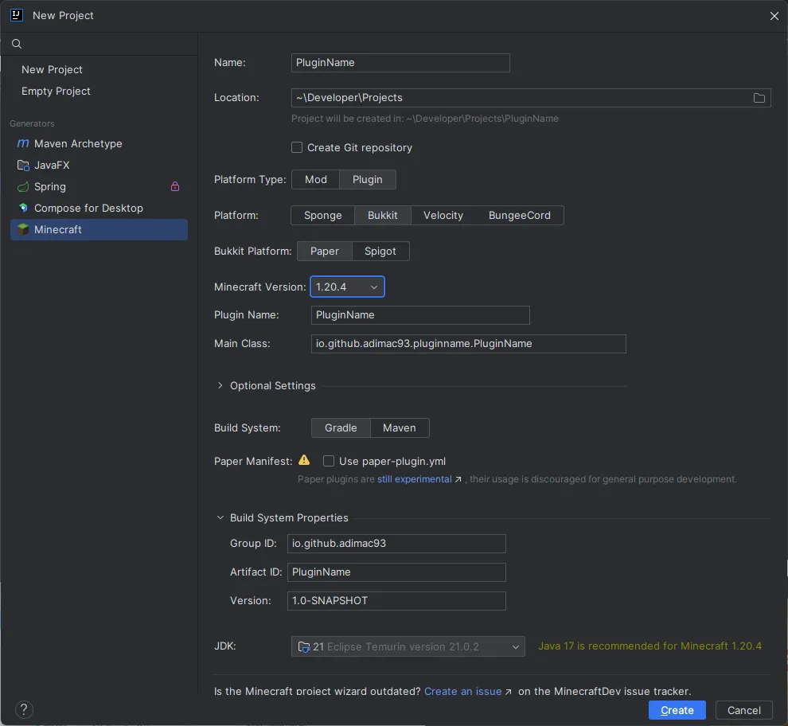Enable Create Git repository checkbox

297,147
